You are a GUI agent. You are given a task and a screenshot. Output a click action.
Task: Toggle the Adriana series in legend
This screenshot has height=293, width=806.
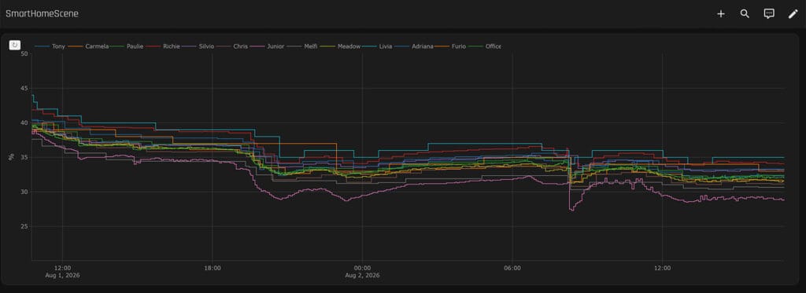[x=414, y=46]
